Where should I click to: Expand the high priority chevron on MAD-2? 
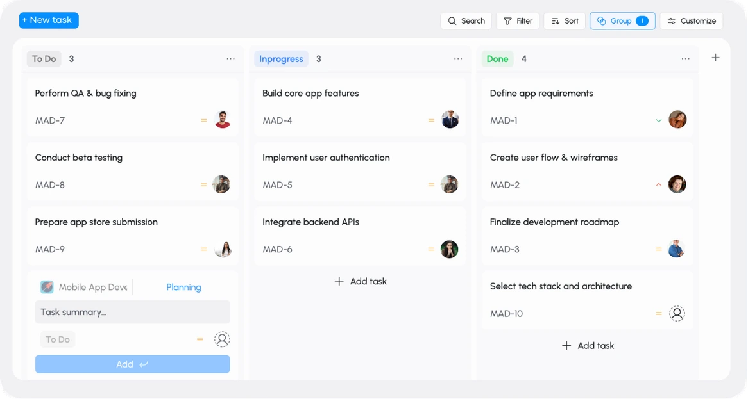tap(658, 184)
